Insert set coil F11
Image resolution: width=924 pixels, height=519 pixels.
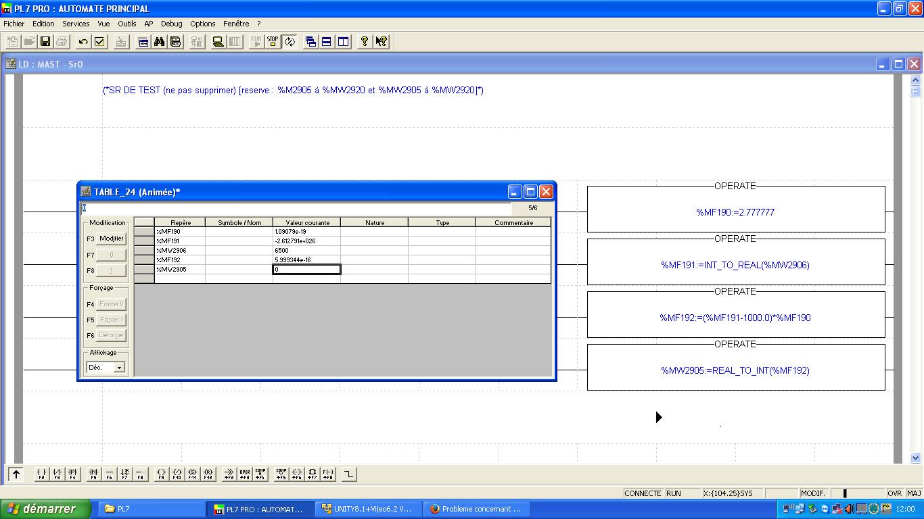192,474
